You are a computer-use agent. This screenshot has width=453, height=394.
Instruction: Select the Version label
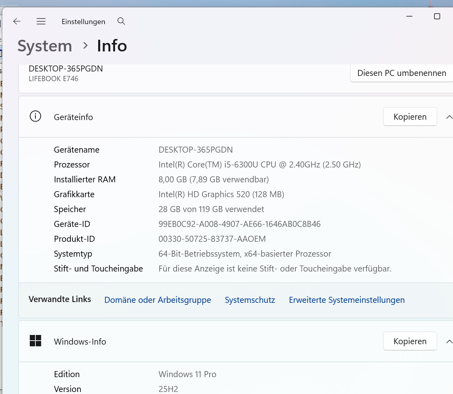click(67, 389)
